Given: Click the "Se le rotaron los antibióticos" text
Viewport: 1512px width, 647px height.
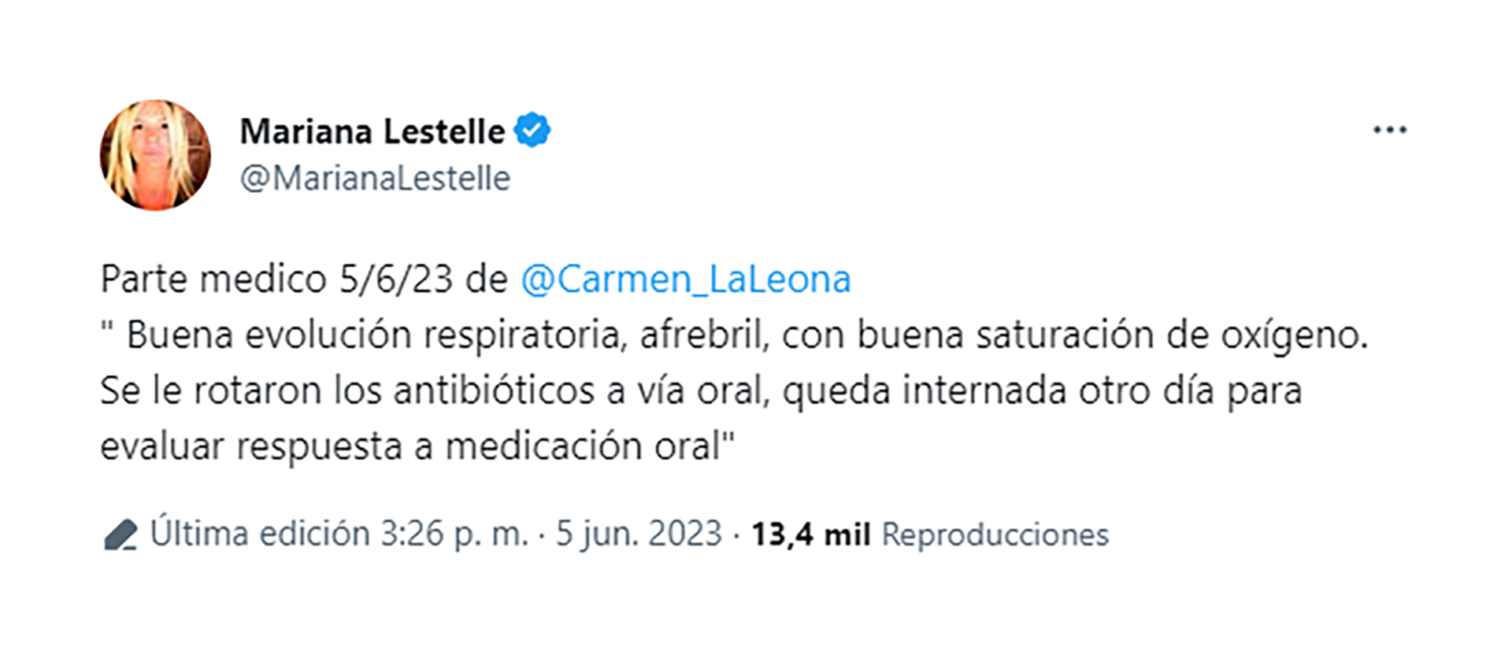Looking at the screenshot, I should click(346, 391).
